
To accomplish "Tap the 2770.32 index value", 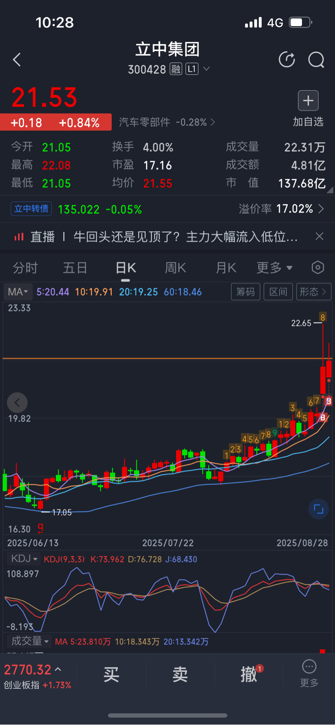I will (28, 669).
